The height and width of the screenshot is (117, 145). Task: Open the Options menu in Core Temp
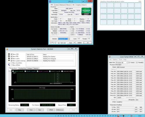point(115,60)
